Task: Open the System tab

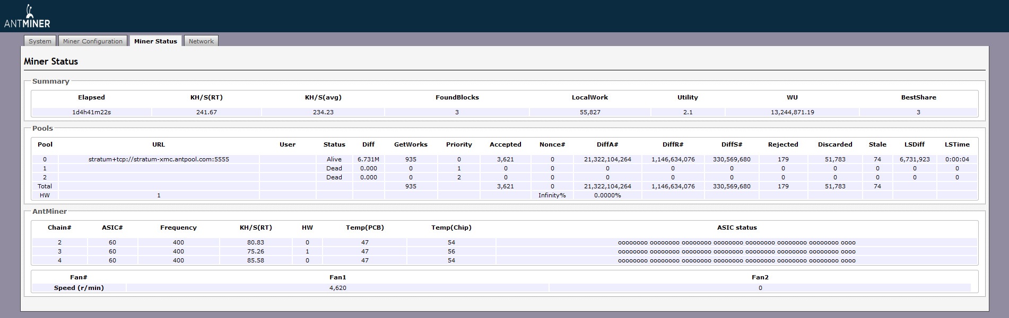Action: tap(40, 41)
